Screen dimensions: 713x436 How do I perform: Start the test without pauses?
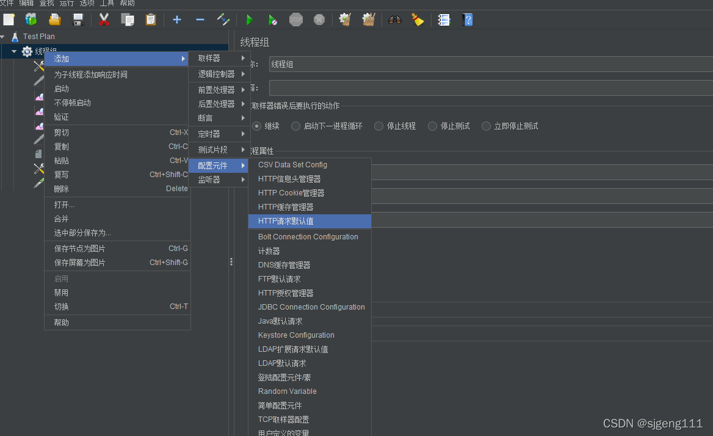pos(273,19)
